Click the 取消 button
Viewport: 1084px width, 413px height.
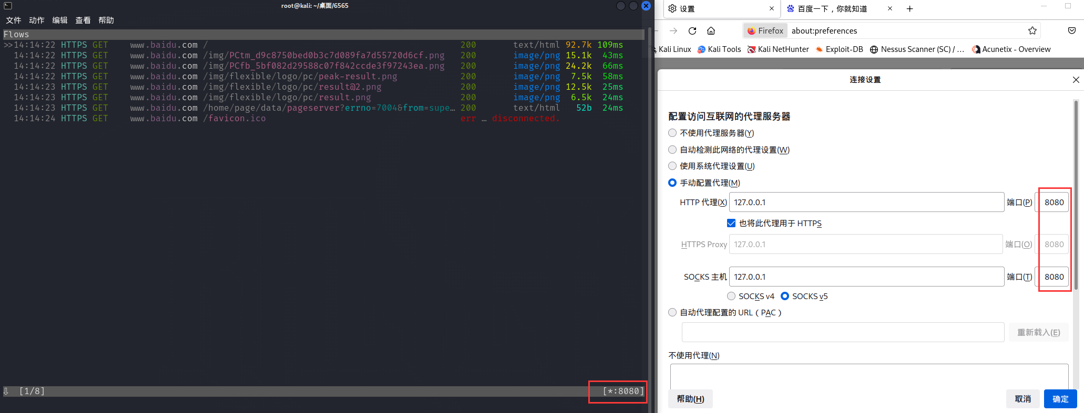coord(1022,399)
